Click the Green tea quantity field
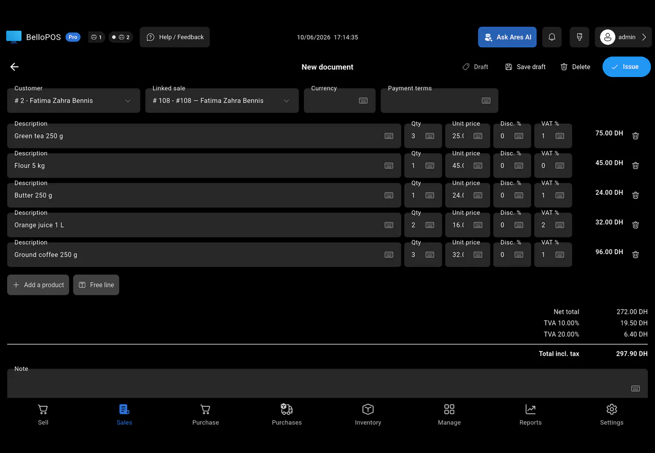The height and width of the screenshot is (453, 655). tap(423, 136)
